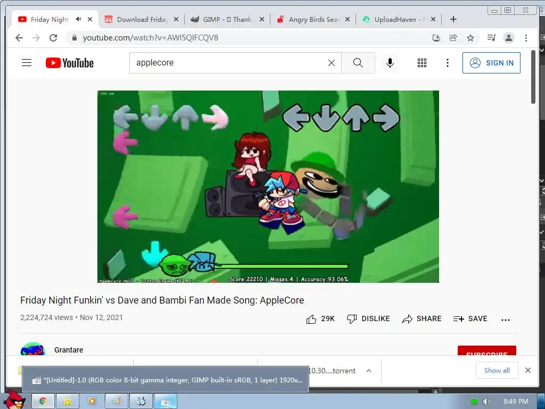
Task: Save the video to a playlist
Action: click(x=470, y=319)
